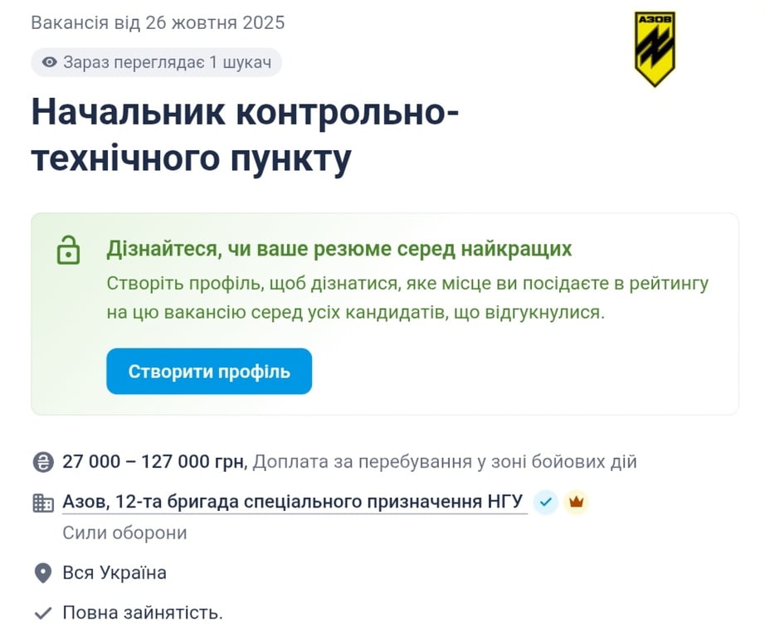Click the blue verified checkmark badge

point(544,502)
